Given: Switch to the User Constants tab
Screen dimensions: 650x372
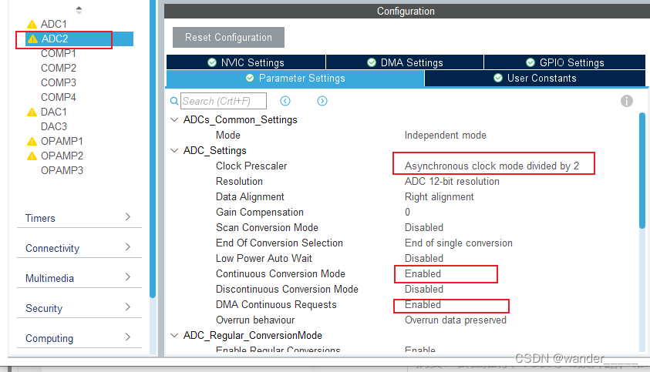Looking at the screenshot, I should pos(535,79).
